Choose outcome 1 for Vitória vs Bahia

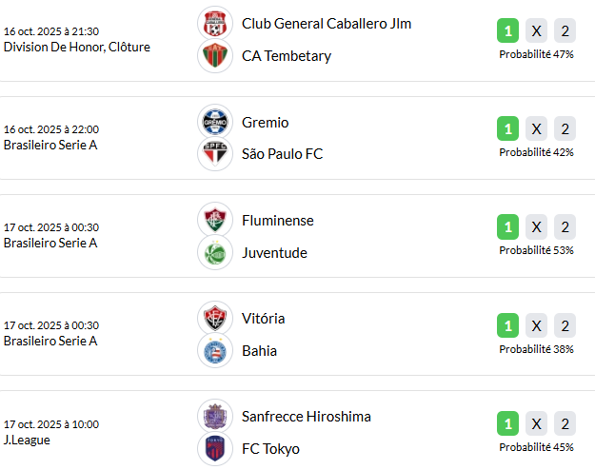tap(508, 324)
